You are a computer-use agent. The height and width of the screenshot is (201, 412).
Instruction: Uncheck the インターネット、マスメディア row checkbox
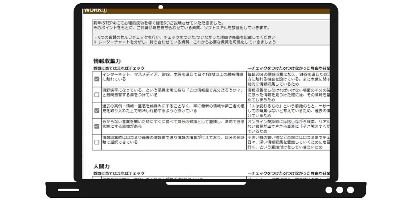(x=97, y=79)
